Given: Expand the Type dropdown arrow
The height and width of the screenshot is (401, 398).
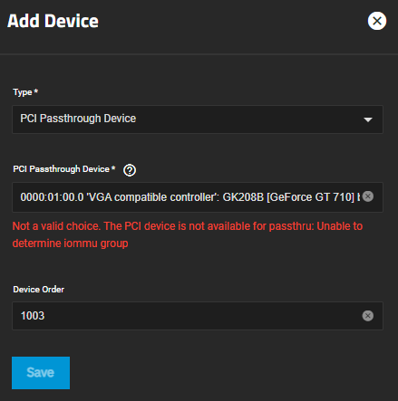Looking at the screenshot, I should (x=368, y=119).
